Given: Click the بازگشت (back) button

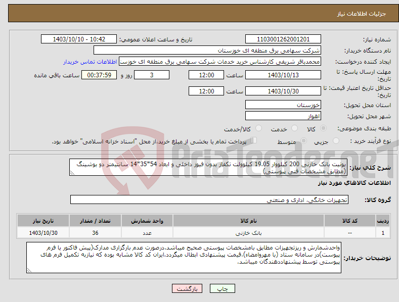Looking at the screenshot, I should click(187, 288).
